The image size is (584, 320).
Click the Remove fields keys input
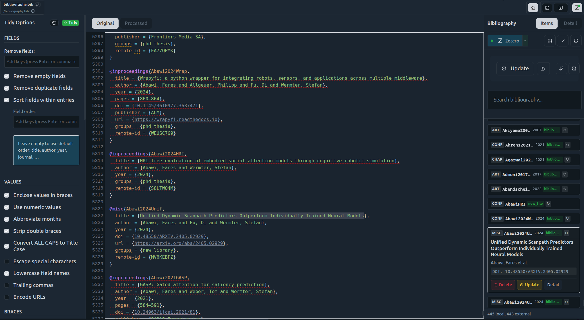pyautogui.click(x=42, y=62)
